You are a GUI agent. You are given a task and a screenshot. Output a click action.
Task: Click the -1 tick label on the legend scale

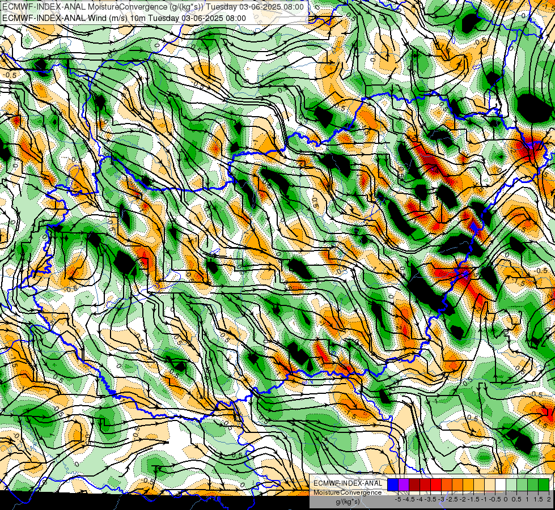(485, 499)
